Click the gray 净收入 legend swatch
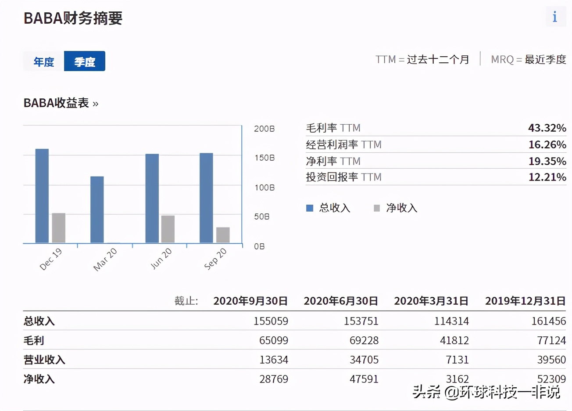 click(377, 208)
